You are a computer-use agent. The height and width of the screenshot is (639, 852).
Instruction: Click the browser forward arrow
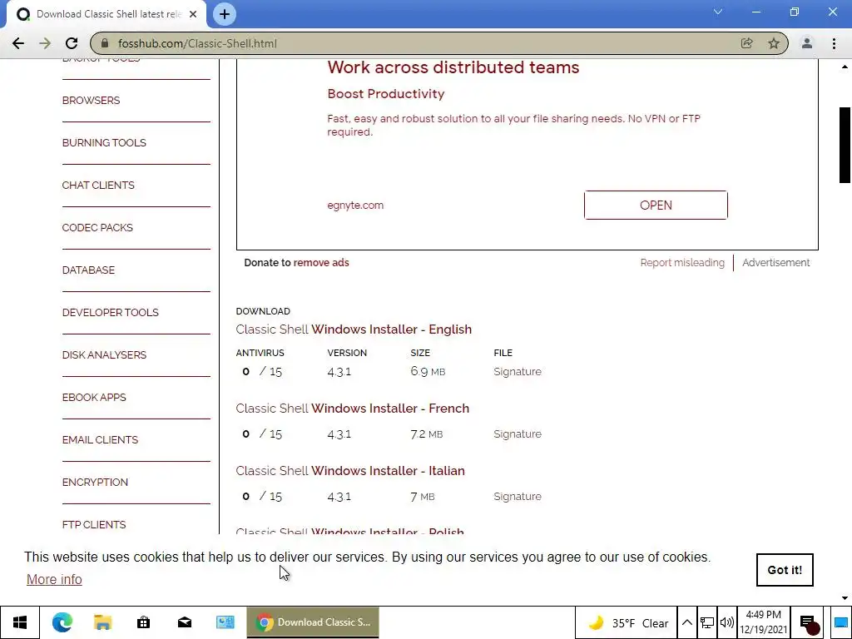pyautogui.click(x=45, y=43)
